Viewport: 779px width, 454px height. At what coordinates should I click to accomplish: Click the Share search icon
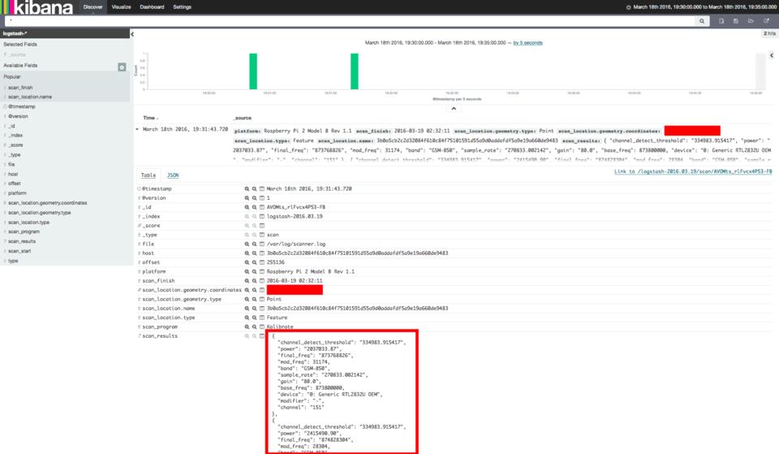[764, 20]
